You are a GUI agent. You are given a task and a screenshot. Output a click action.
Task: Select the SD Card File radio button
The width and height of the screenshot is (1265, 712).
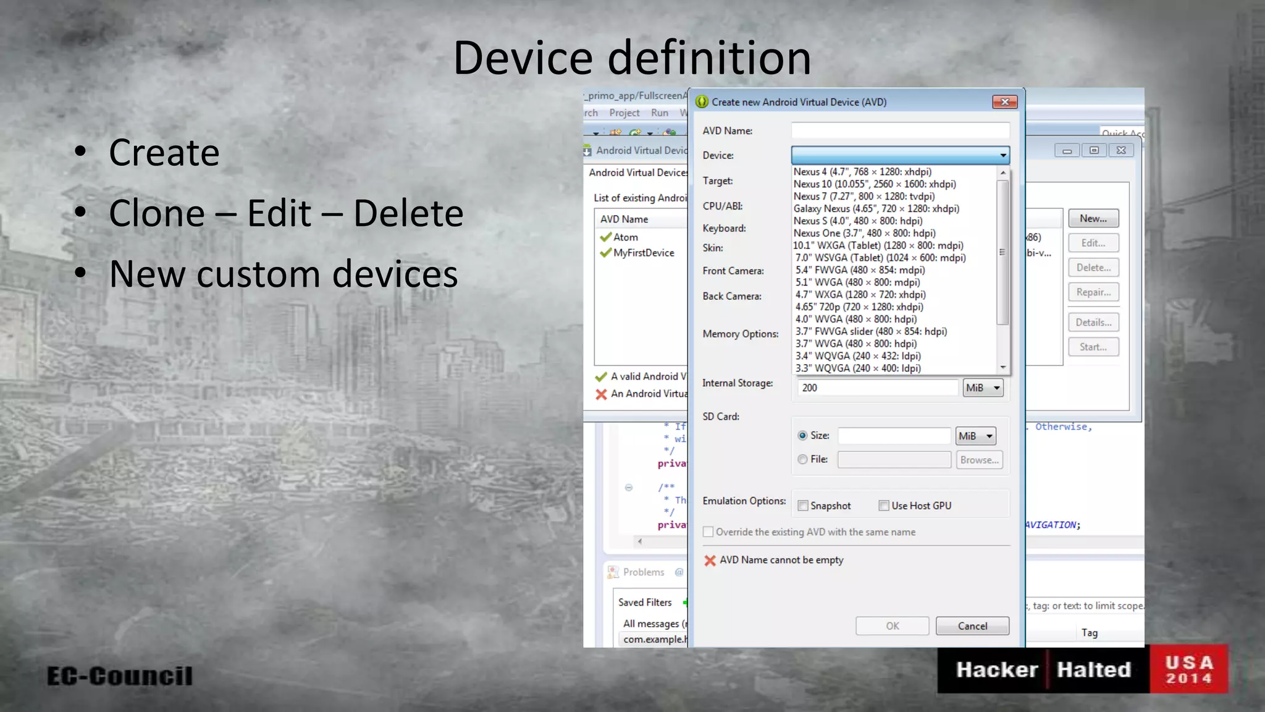click(x=802, y=459)
